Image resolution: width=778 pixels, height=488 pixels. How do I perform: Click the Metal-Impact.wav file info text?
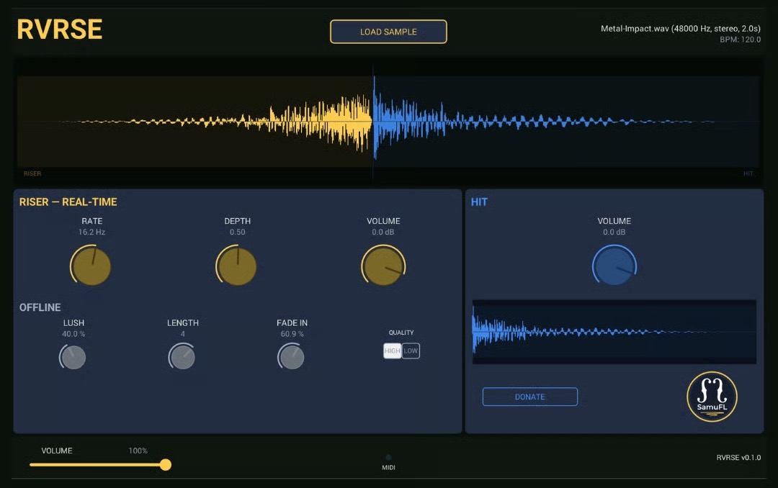click(x=680, y=29)
